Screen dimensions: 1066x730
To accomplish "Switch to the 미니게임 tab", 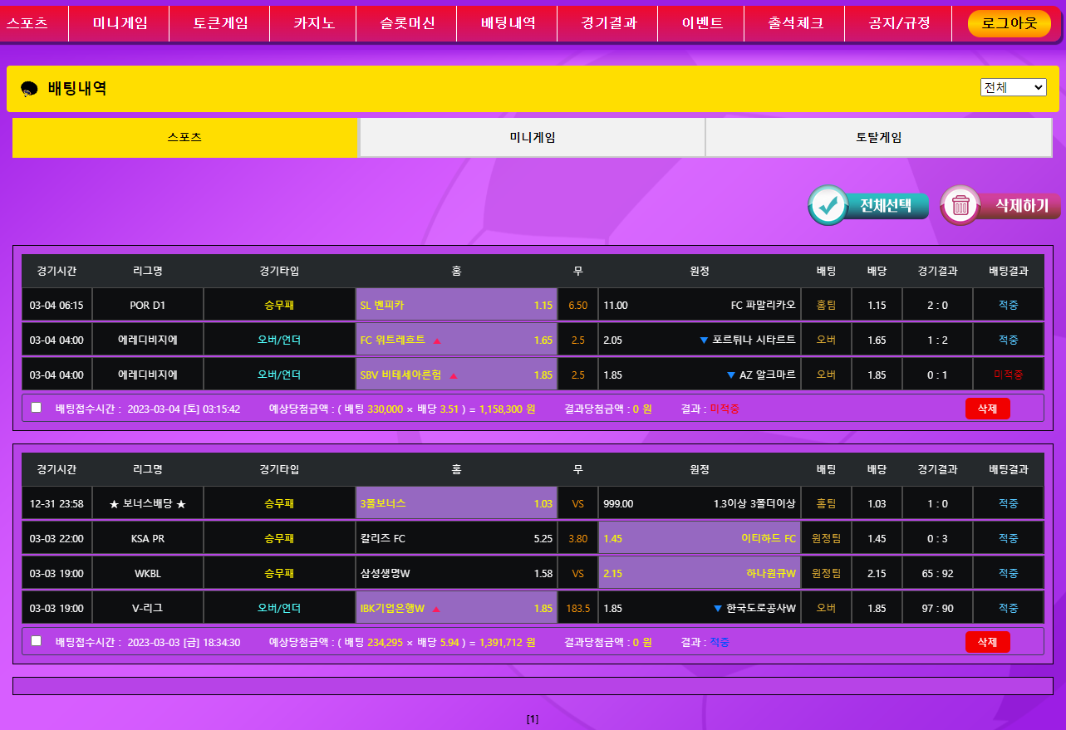I will point(532,138).
